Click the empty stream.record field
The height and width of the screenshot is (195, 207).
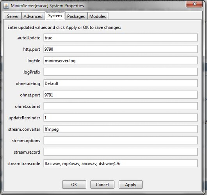pos(121,152)
